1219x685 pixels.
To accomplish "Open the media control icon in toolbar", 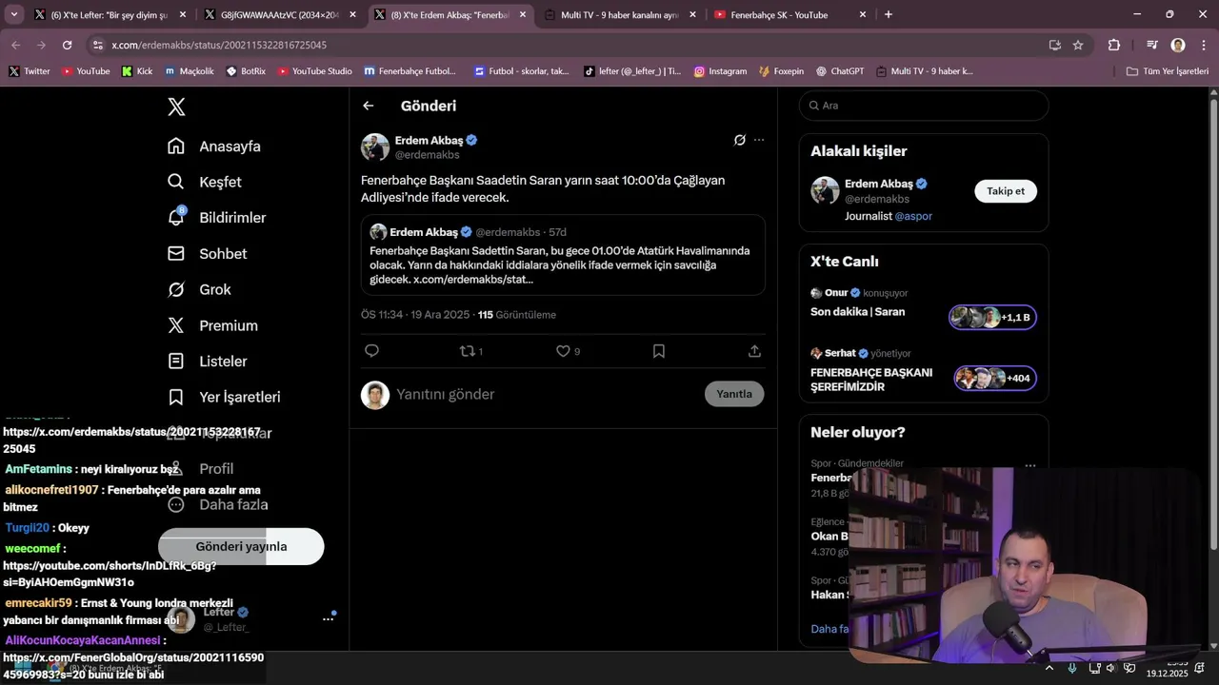I will (1152, 45).
